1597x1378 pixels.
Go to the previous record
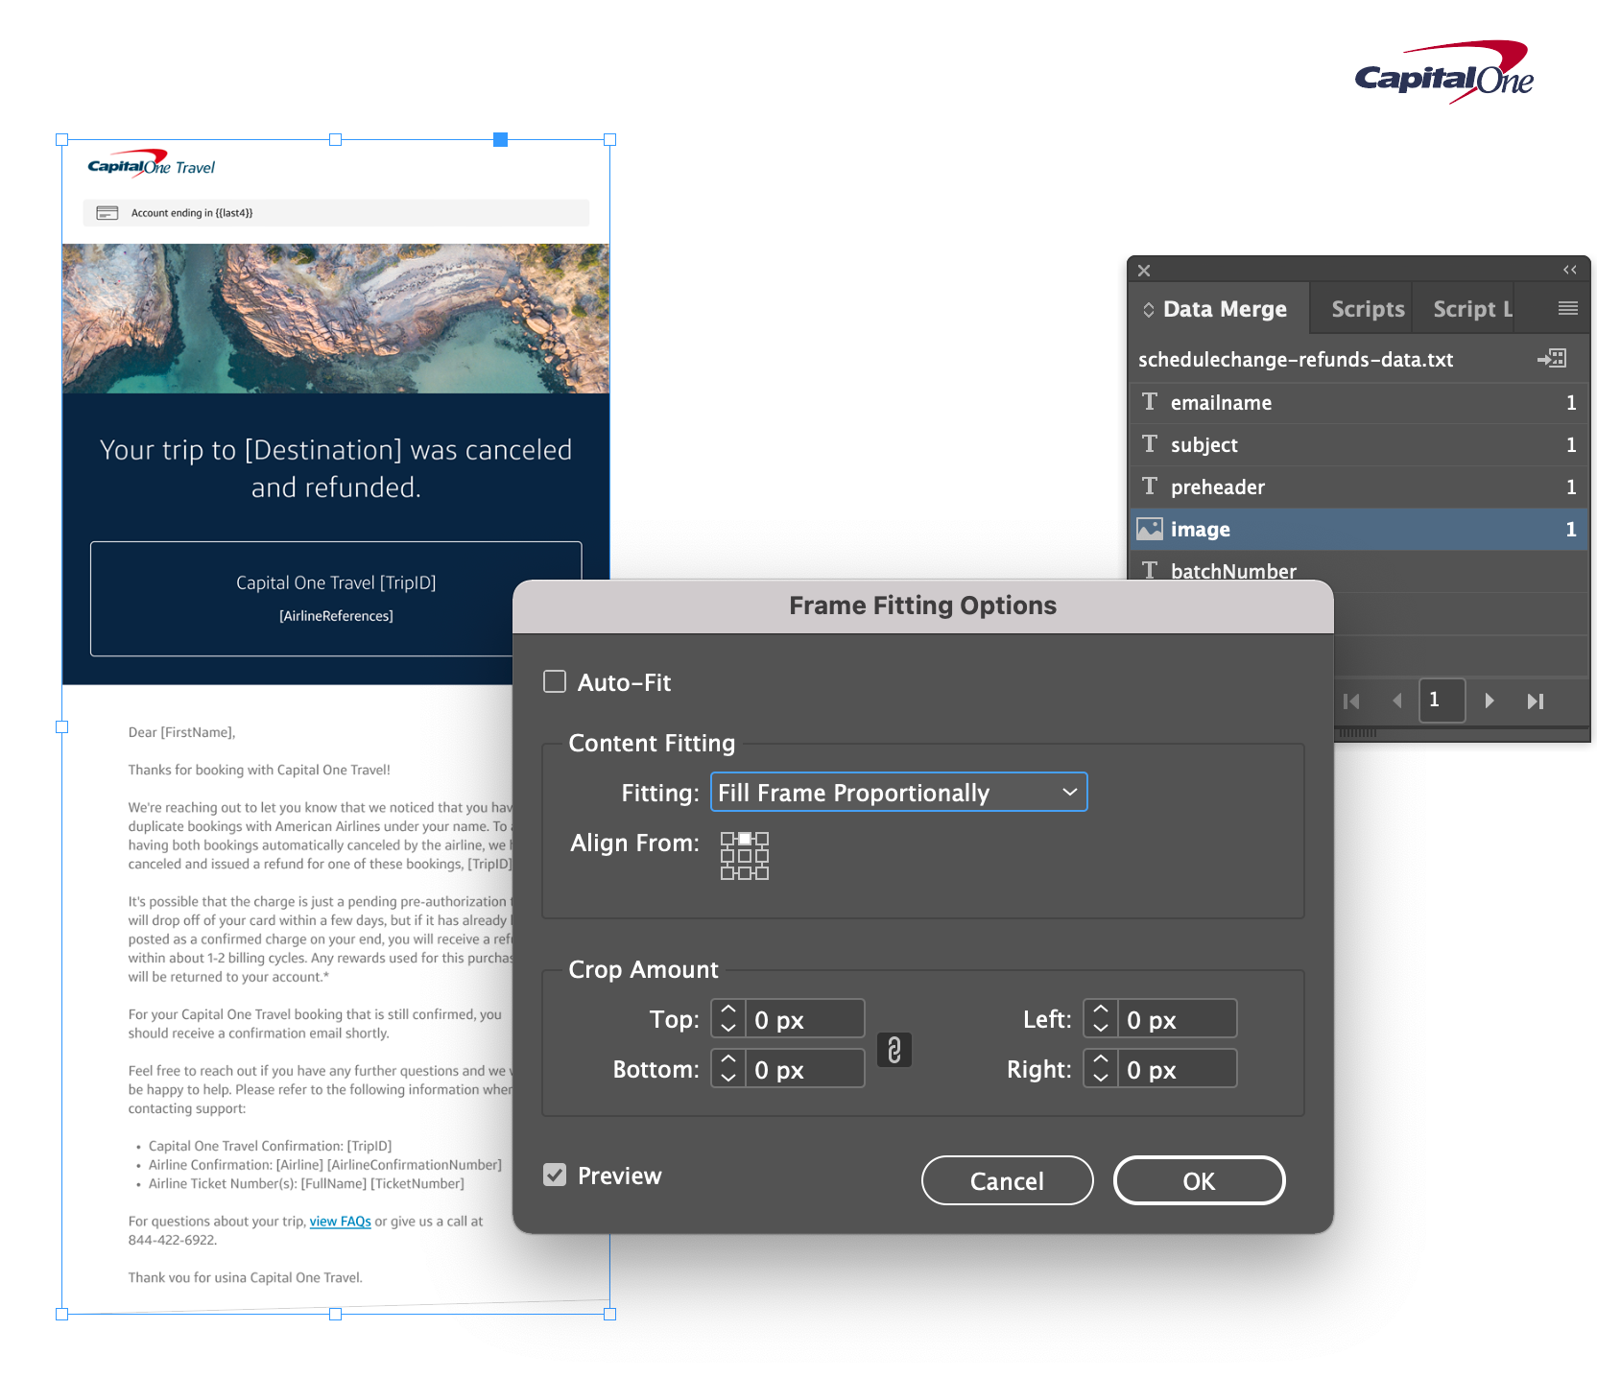point(1397,701)
